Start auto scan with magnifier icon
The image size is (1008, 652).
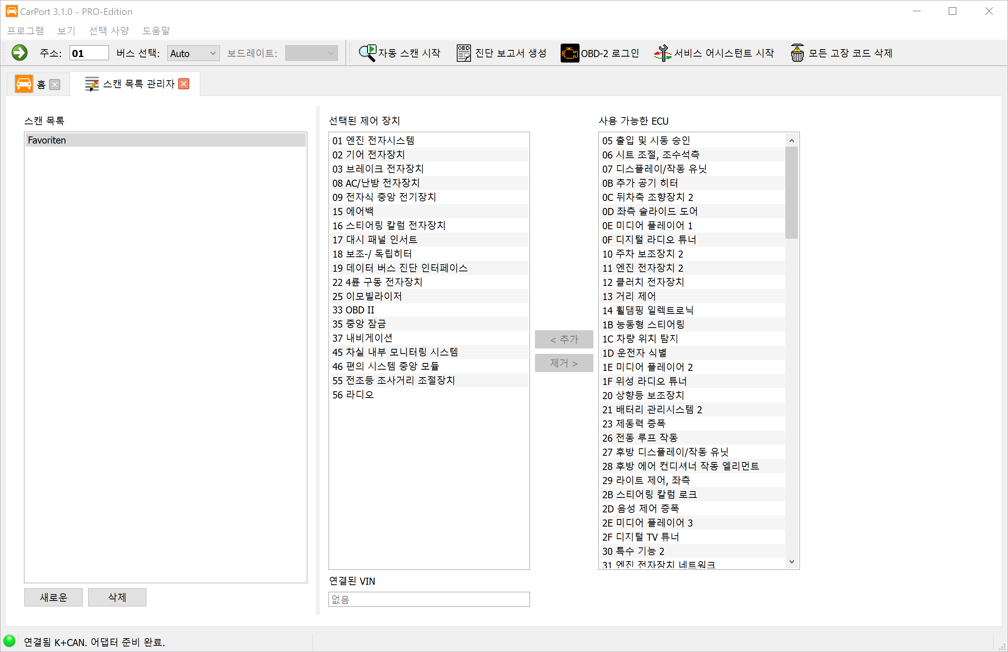pos(367,53)
